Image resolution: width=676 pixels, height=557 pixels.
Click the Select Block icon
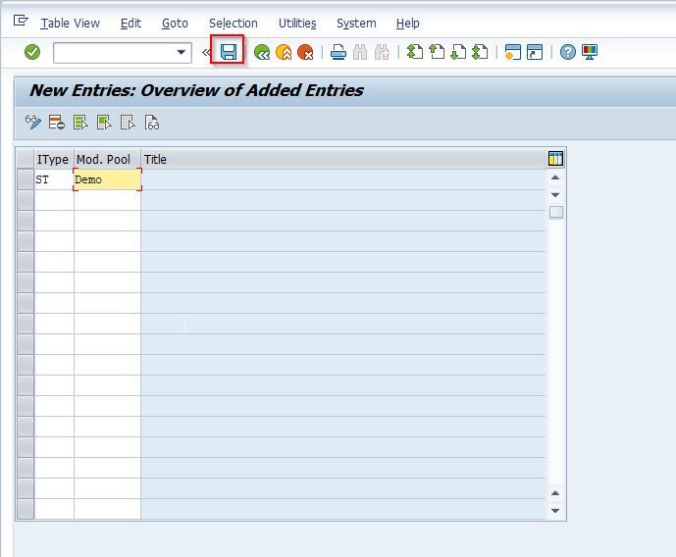tap(104, 123)
